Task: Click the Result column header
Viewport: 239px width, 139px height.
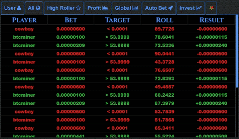Action: tap(211, 20)
